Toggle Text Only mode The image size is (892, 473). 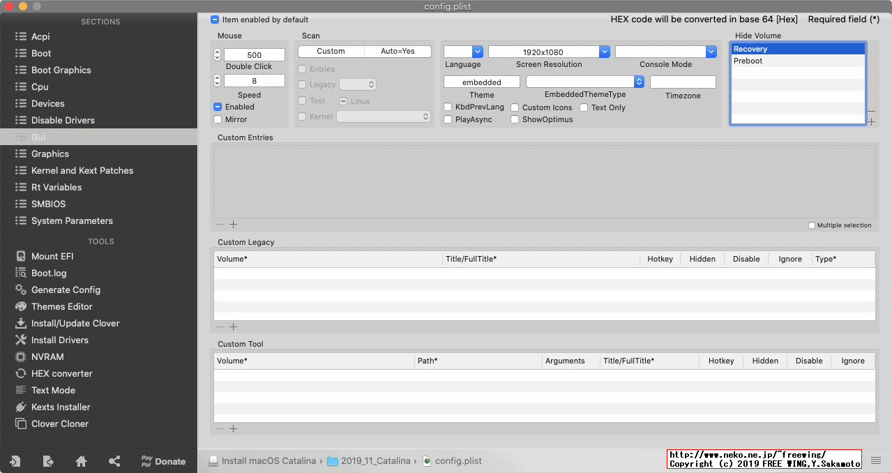[584, 107]
